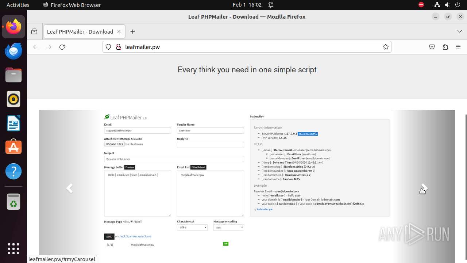This screenshot has height=263, width=467.
Task: Click SEND button in slide
Action: pos(109,236)
